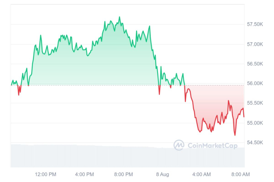Screen dimensions: 274x182
Task: Click the 4:00 PM time label
Action: [x=84, y=174]
